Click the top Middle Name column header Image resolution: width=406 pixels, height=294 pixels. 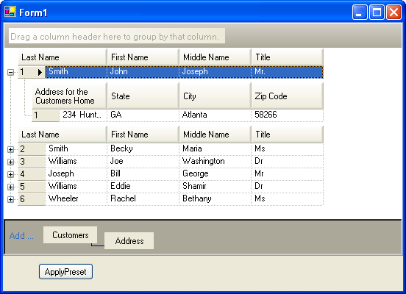coord(216,57)
